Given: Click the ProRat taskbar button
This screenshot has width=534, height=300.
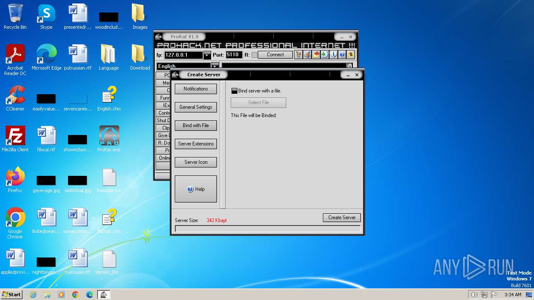Looking at the screenshot, I should 103,295.
